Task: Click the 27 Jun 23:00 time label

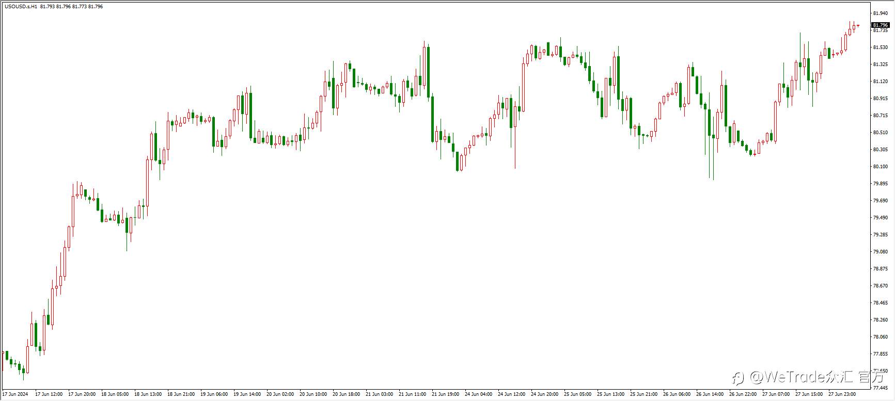Action: pos(842,394)
